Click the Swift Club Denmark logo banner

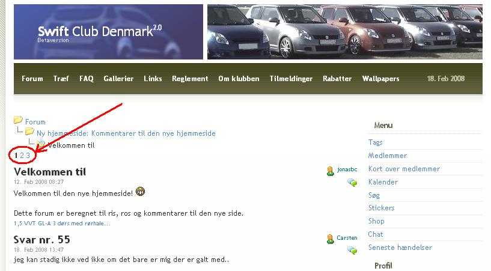click(x=108, y=32)
